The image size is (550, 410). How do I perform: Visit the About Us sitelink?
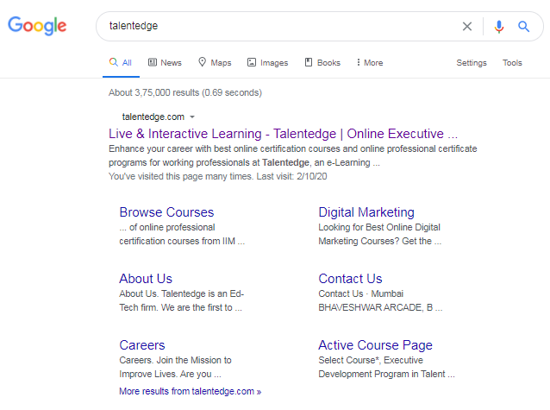(x=146, y=279)
